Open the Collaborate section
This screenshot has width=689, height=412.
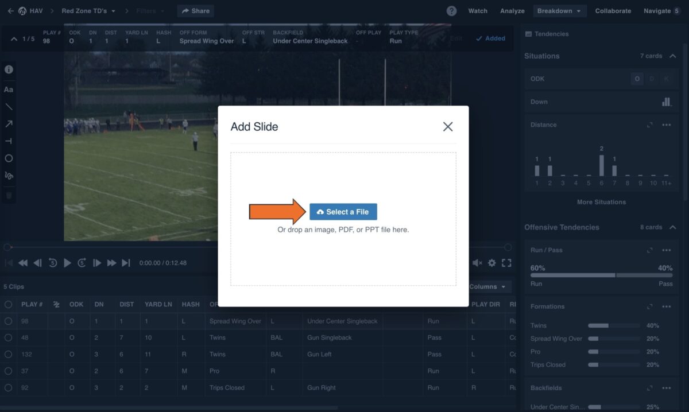coord(613,10)
